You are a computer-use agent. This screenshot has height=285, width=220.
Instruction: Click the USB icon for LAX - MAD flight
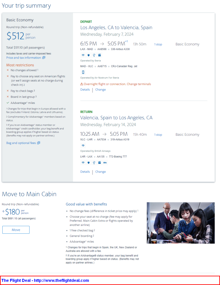click(x=94, y=55)
